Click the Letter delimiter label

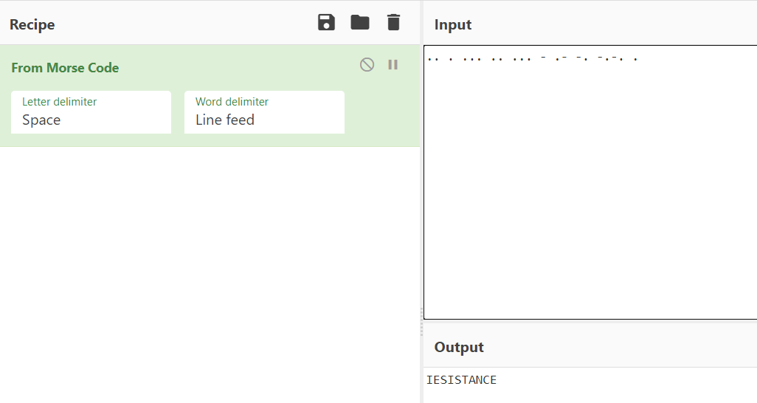tap(59, 101)
